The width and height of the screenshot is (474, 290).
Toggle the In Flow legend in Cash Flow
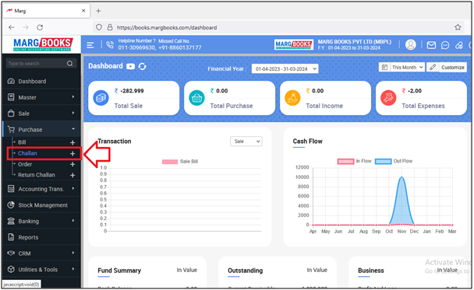click(354, 161)
